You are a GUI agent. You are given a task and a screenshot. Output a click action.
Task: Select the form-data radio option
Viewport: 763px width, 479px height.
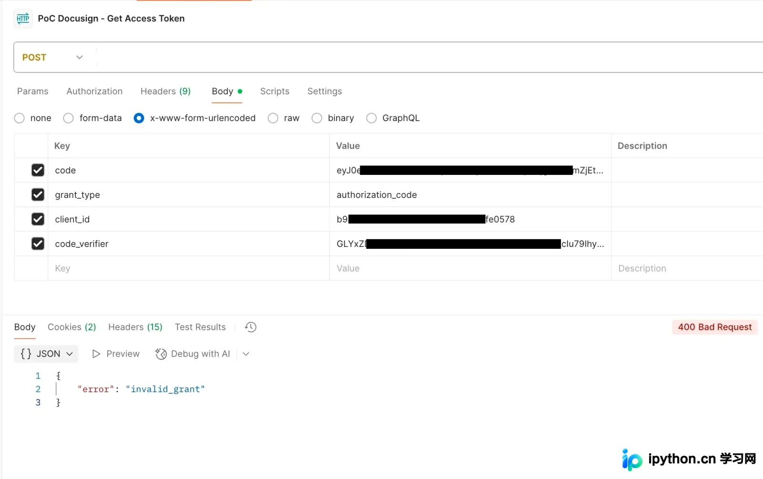[69, 118]
